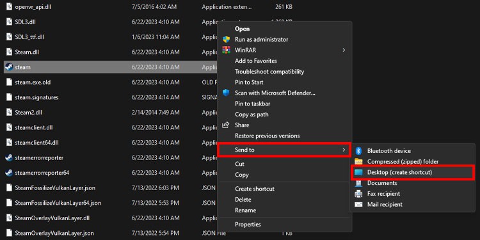Click the WinRAR books icon

pos(226,50)
